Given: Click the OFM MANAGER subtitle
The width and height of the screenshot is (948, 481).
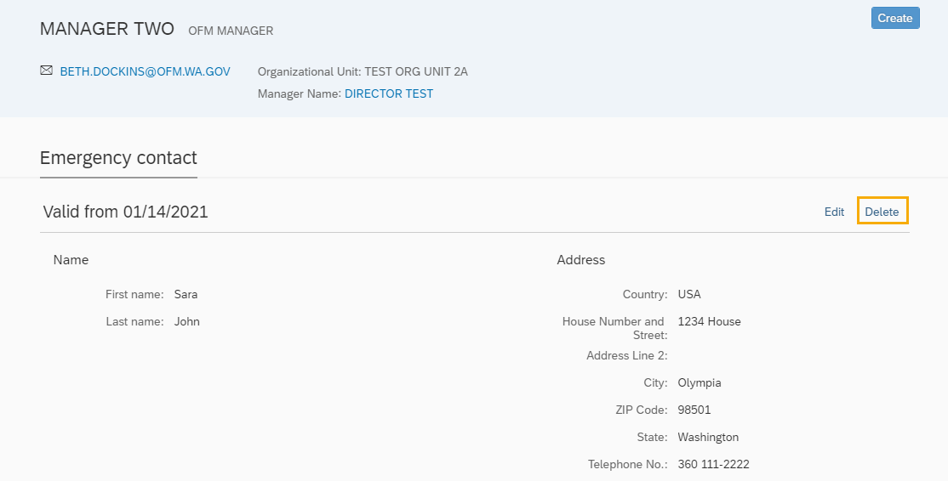Looking at the screenshot, I should (x=231, y=31).
